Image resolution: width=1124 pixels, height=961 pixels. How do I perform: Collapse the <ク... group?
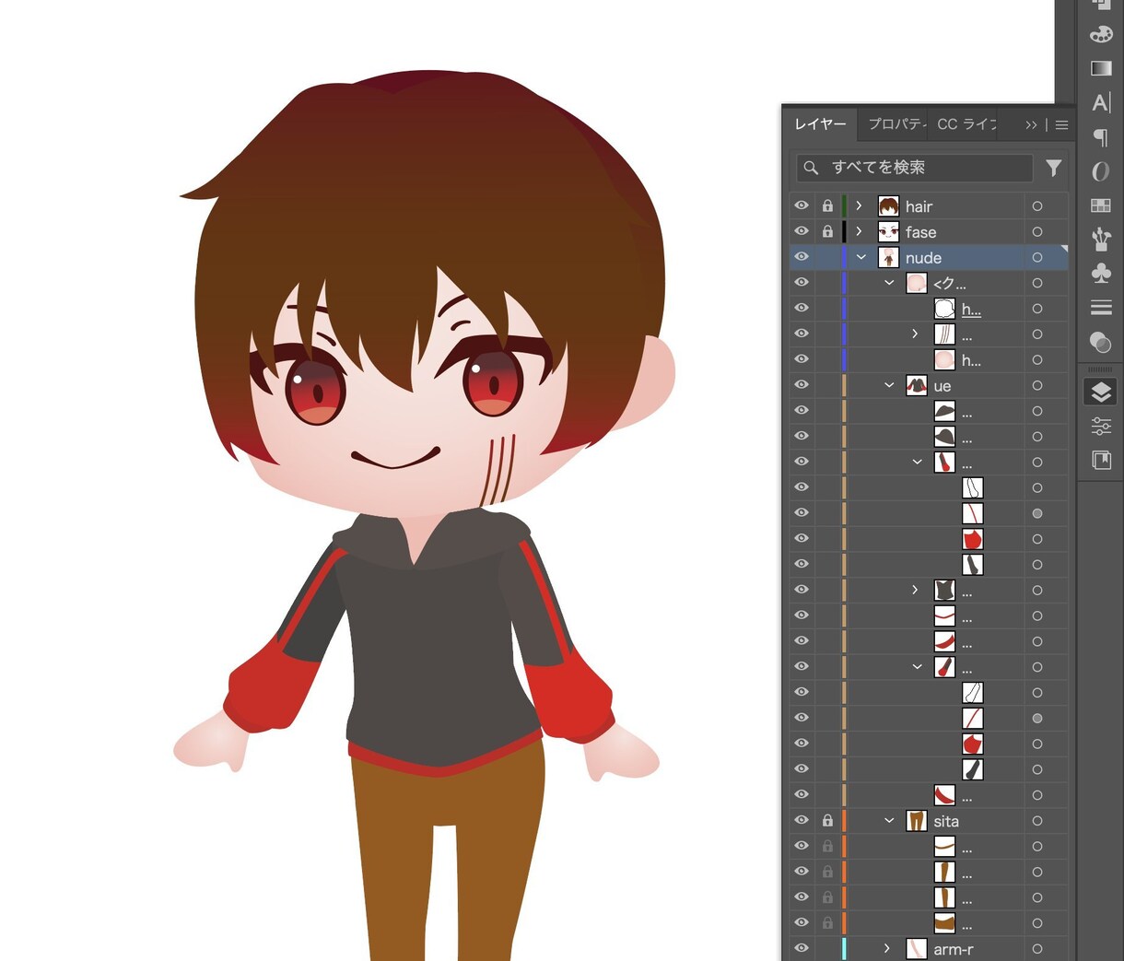point(889,283)
